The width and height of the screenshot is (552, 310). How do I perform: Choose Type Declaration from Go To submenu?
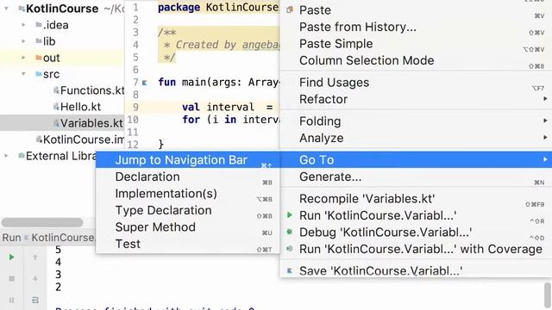coord(188,210)
